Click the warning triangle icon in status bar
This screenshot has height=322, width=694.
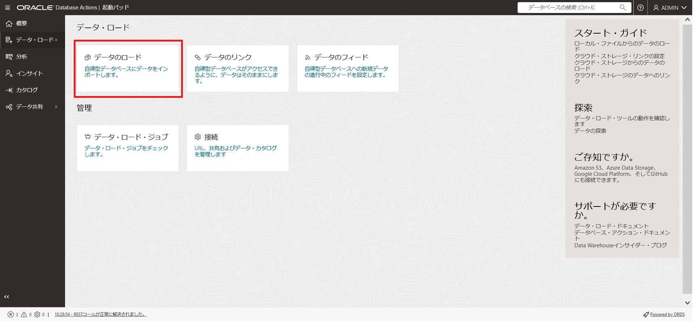tap(24, 315)
